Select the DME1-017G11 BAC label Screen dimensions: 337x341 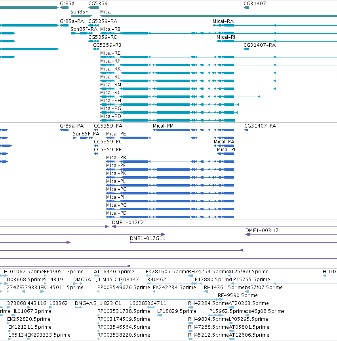(x=148, y=238)
